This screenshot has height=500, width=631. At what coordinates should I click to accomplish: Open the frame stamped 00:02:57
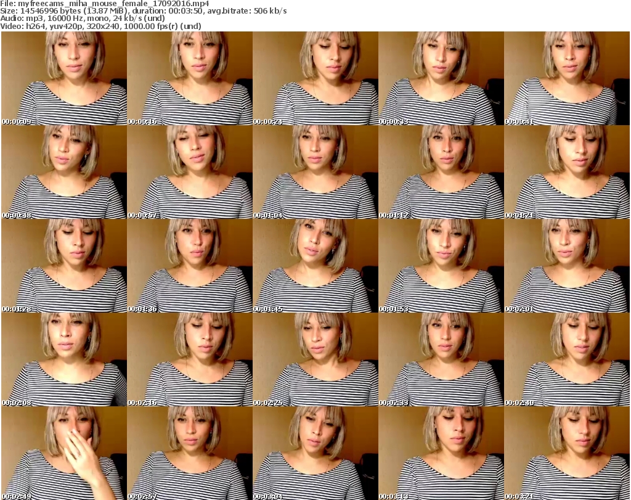click(190, 453)
